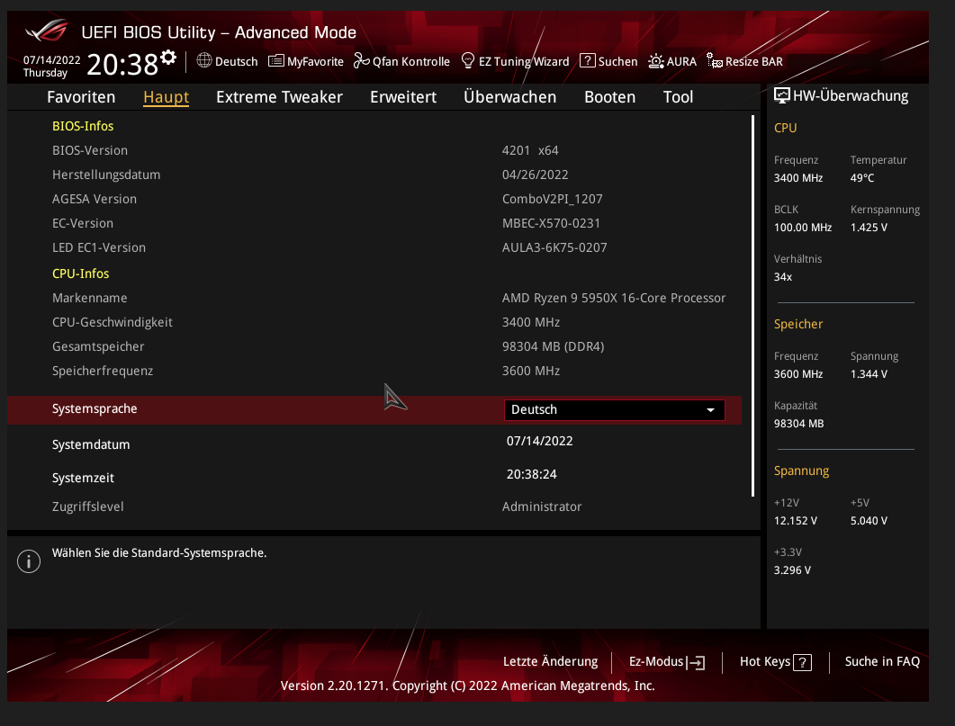Click the BCLK value 100.00 MHz
The height and width of the screenshot is (726, 955).
(x=803, y=228)
